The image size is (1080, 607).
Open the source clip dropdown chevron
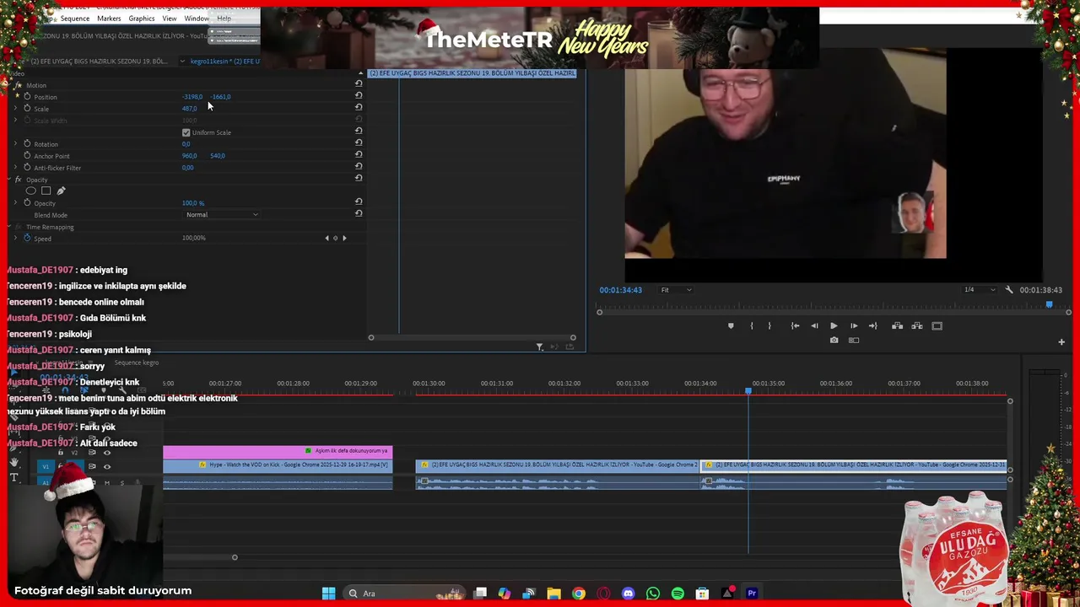(182, 61)
